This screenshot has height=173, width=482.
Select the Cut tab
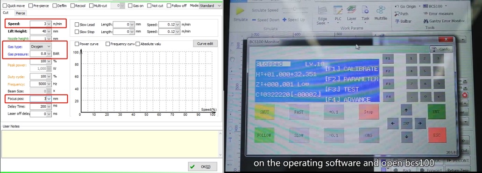(x=6, y=13)
